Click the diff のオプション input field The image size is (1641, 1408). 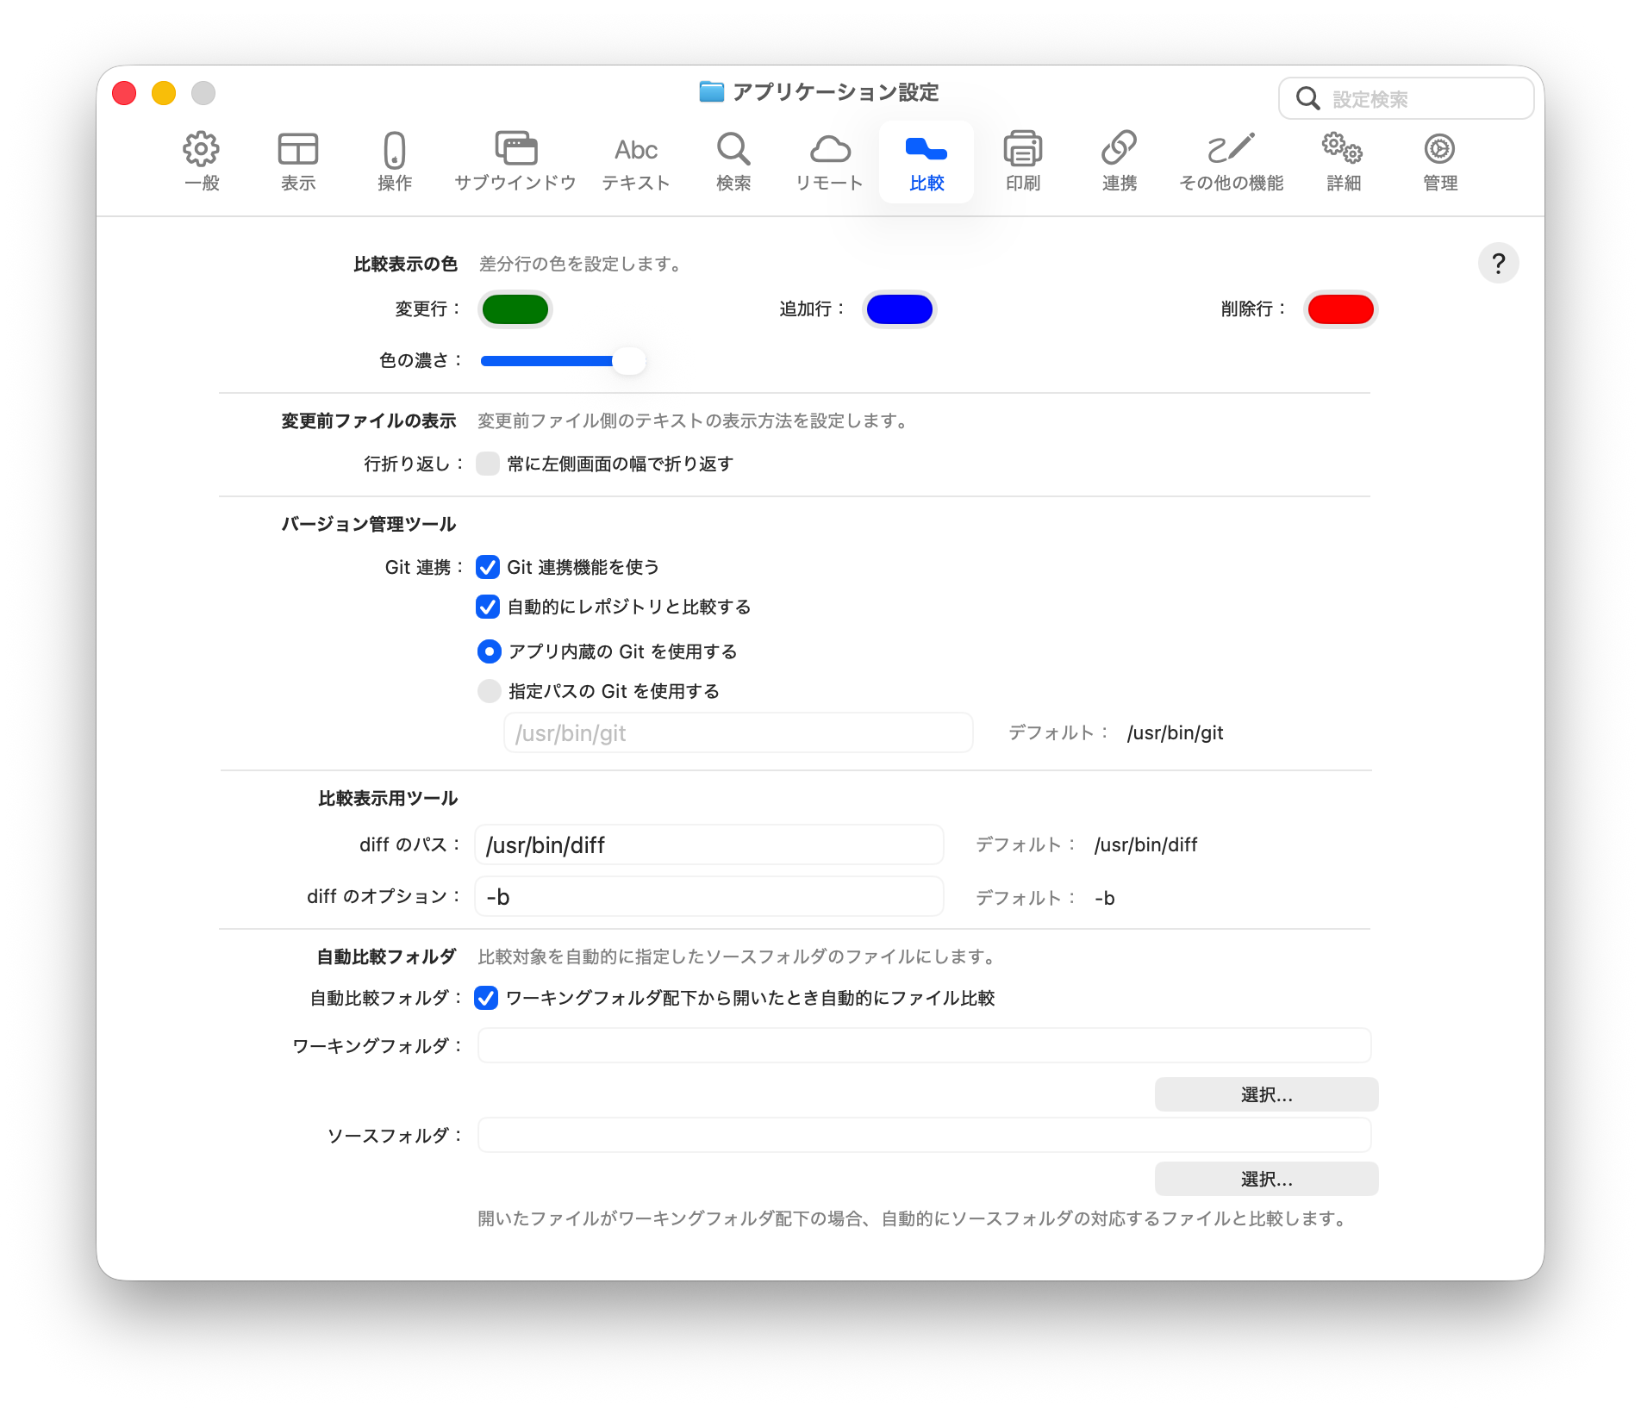click(x=709, y=897)
